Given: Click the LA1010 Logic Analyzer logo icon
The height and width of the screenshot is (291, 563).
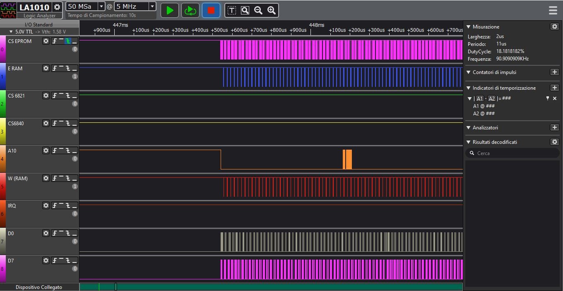Looking at the screenshot, I should (9, 10).
